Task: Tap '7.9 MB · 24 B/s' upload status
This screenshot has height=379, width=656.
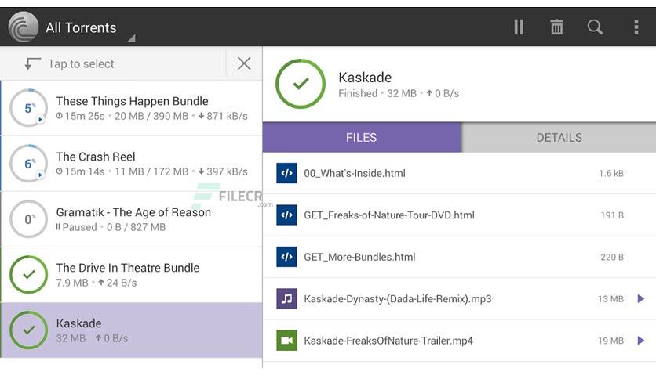Action: pos(97,283)
